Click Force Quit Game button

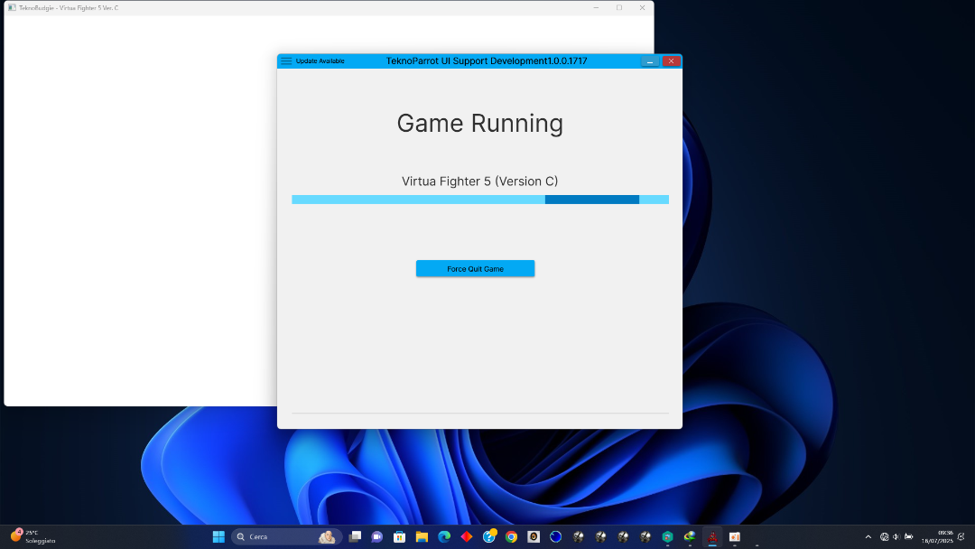[x=475, y=268]
